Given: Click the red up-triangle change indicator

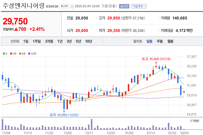Looking at the screenshot, I should click(16, 29).
